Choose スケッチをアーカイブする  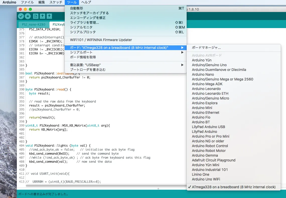(x=126, y=13)
